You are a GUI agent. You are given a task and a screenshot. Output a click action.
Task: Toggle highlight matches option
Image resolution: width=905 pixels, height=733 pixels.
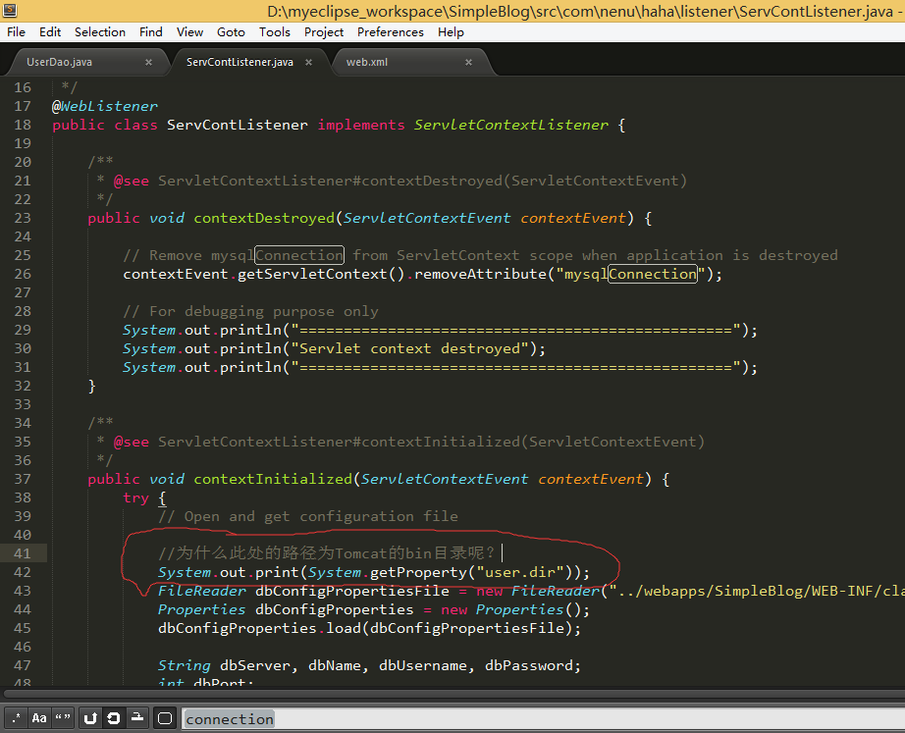(165, 718)
